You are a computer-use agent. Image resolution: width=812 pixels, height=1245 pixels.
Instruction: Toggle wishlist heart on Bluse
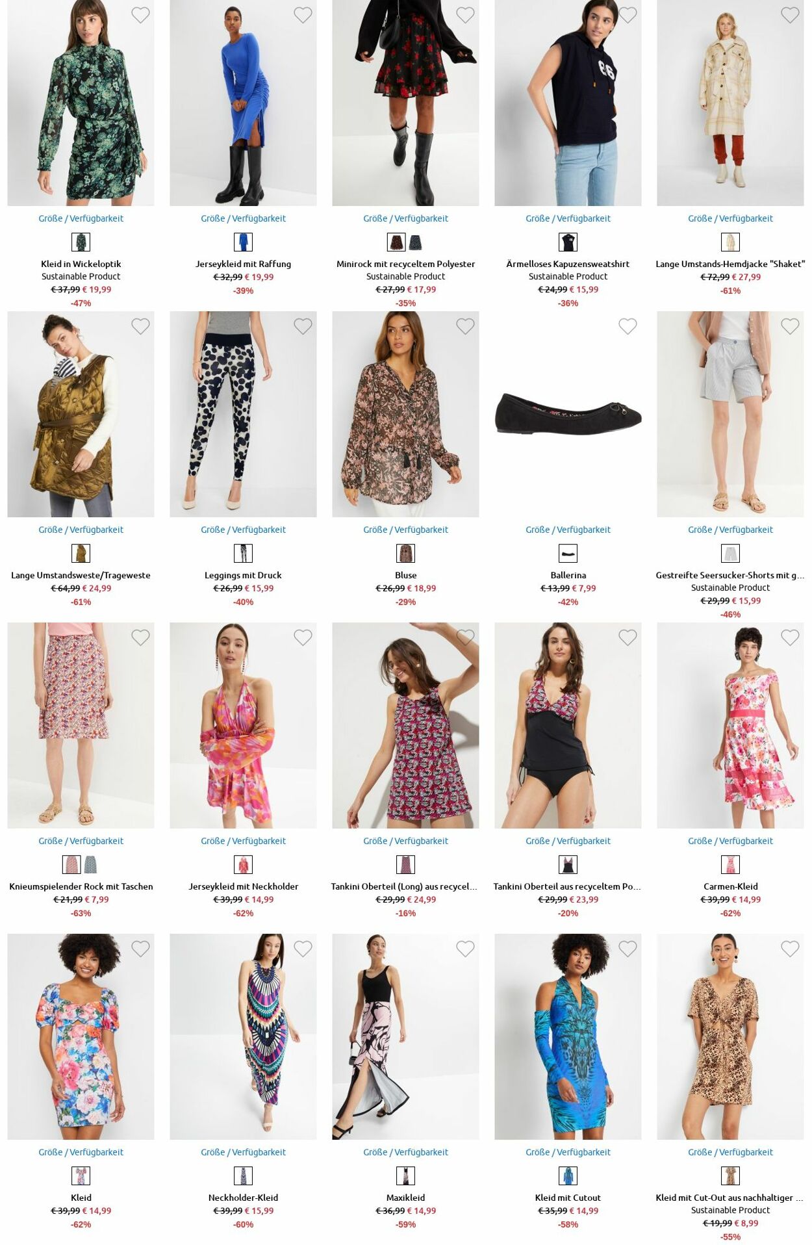coord(465,326)
